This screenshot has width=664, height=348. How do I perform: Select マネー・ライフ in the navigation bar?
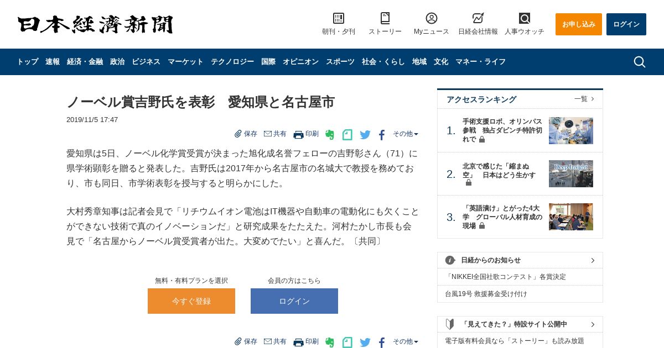tap(480, 62)
